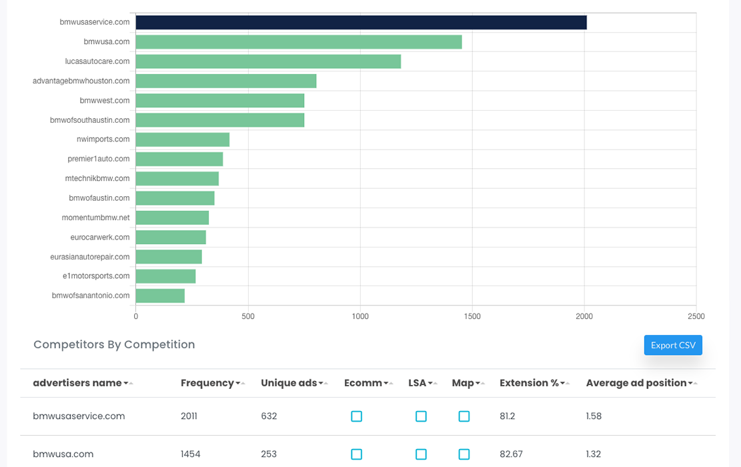Select the bmwofsouthaustin.com chart bar
The image size is (741, 467).
coord(219,120)
